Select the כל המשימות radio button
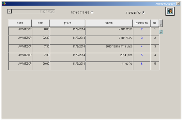 (143, 13)
